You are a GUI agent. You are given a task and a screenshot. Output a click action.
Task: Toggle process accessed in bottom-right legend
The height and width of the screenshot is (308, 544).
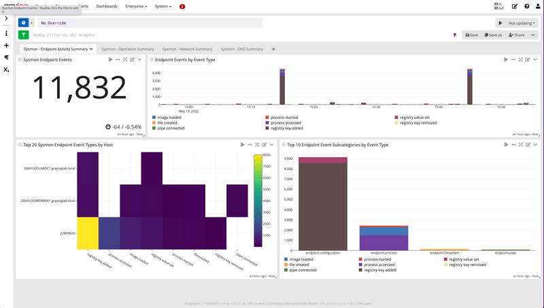377,264
